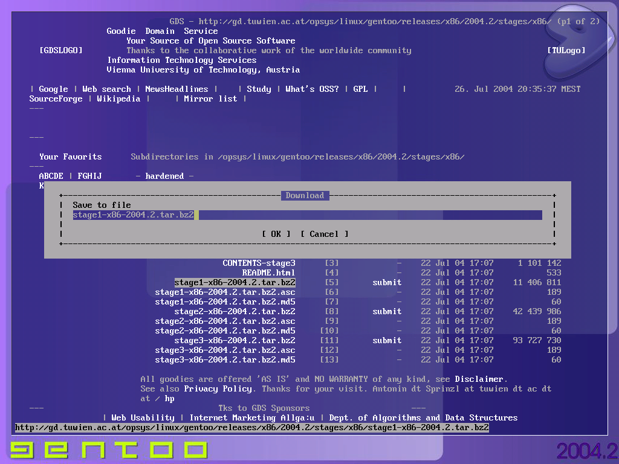Open the NewsHeadlines link
The width and height of the screenshot is (619, 464).
(x=177, y=89)
